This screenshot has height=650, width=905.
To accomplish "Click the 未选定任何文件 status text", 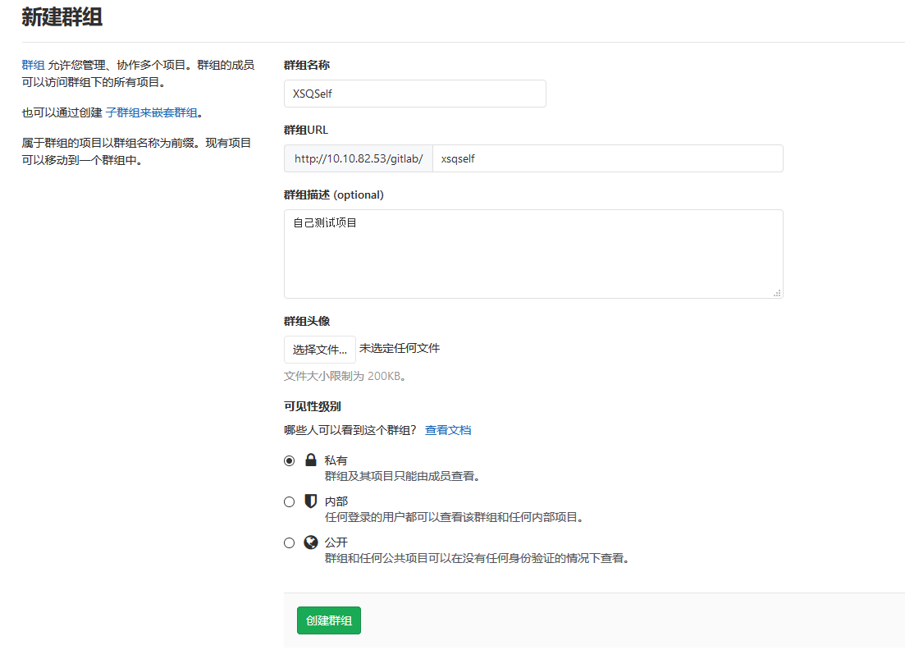I will coord(400,348).
